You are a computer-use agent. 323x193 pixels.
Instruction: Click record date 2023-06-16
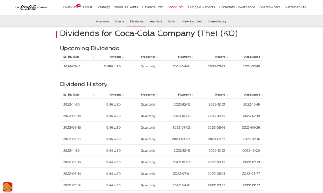click(216, 127)
